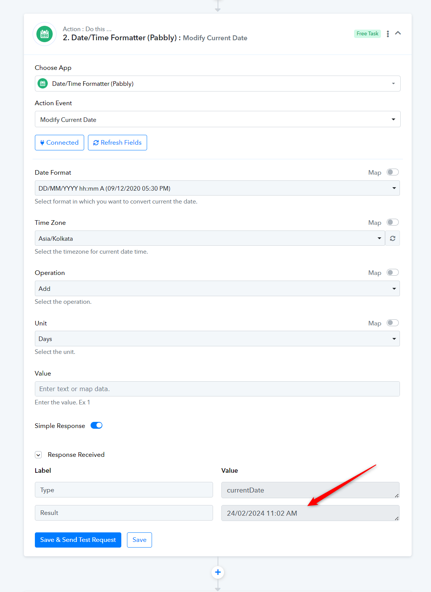431x592 pixels.
Task: Click Save & Send Test Request
Action: (x=78, y=540)
